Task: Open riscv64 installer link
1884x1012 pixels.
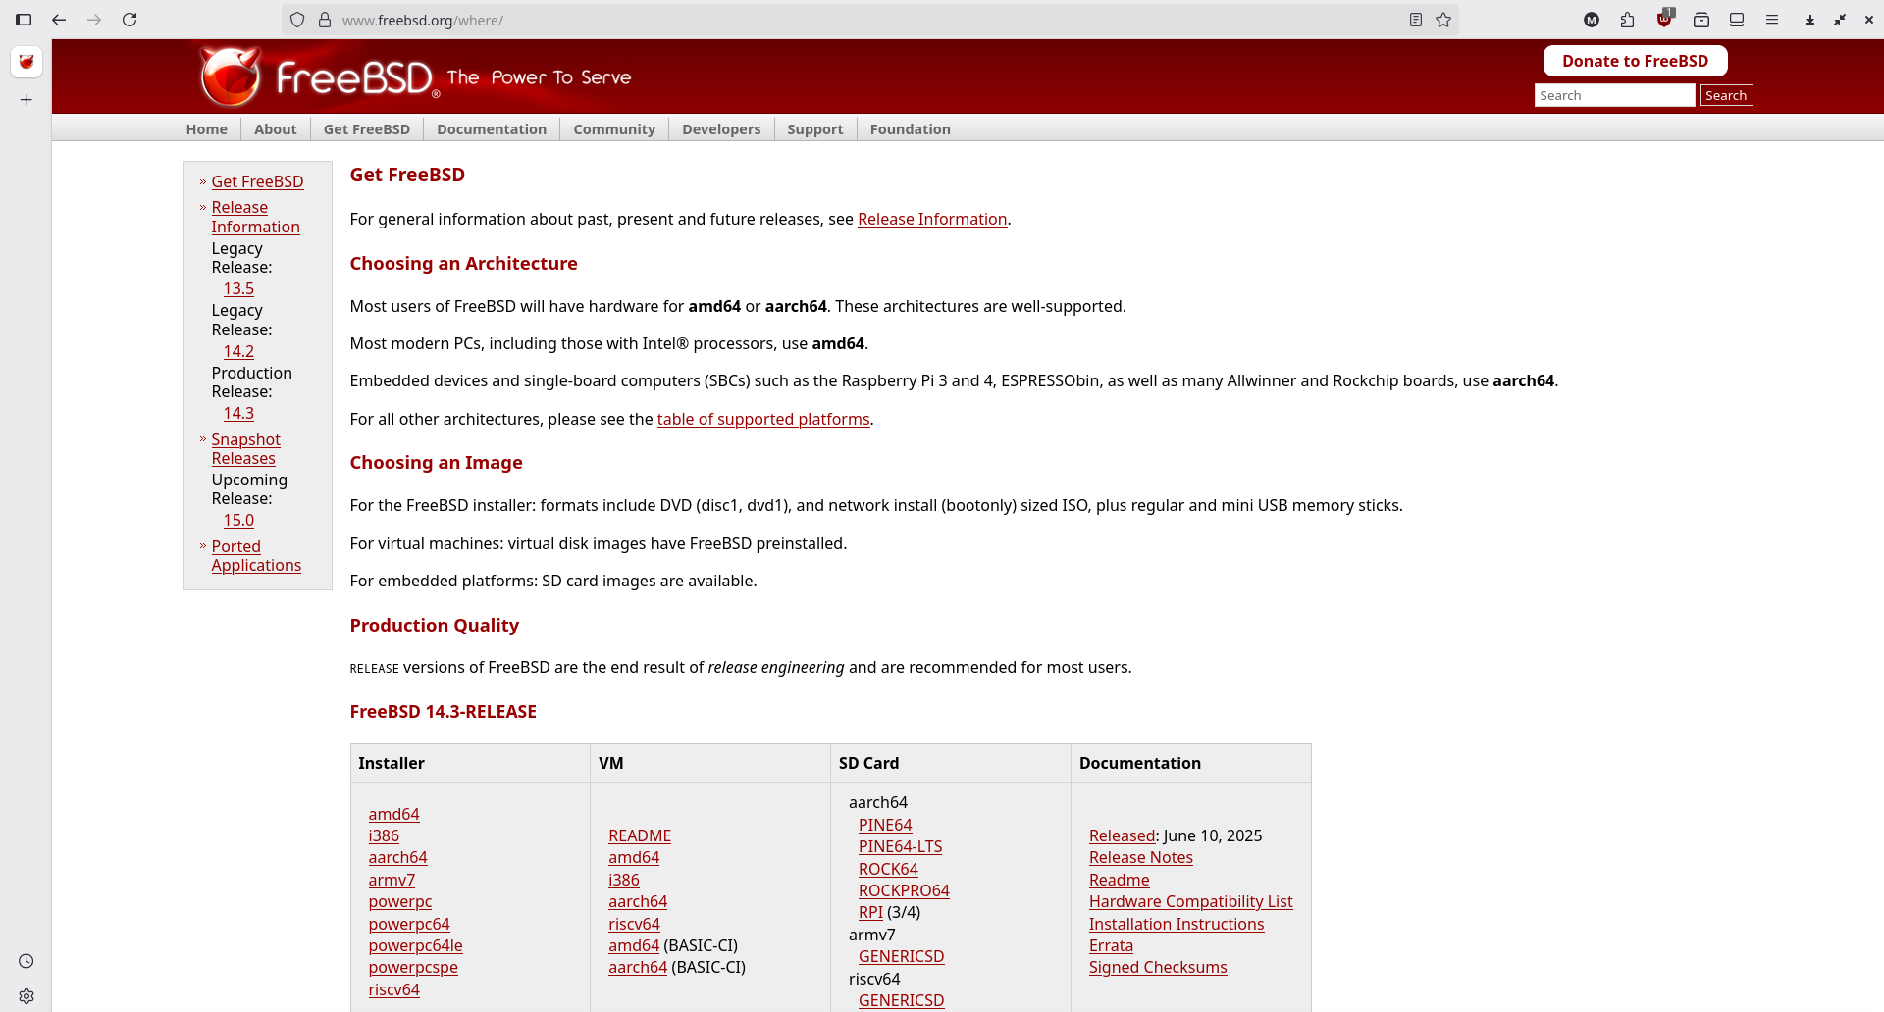Action: [x=393, y=989]
